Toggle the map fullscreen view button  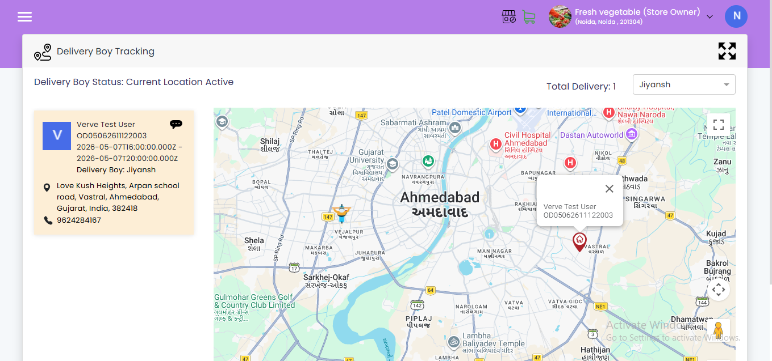coord(719,125)
